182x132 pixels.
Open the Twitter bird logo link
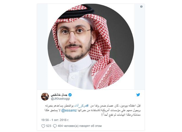pyautogui.click(x=138, y=95)
